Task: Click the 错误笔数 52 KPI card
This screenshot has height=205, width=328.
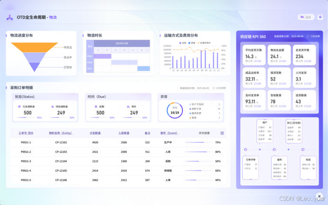Action: (279, 78)
